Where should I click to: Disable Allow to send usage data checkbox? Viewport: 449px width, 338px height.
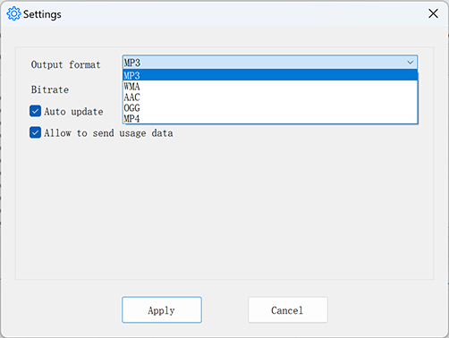pyautogui.click(x=35, y=132)
